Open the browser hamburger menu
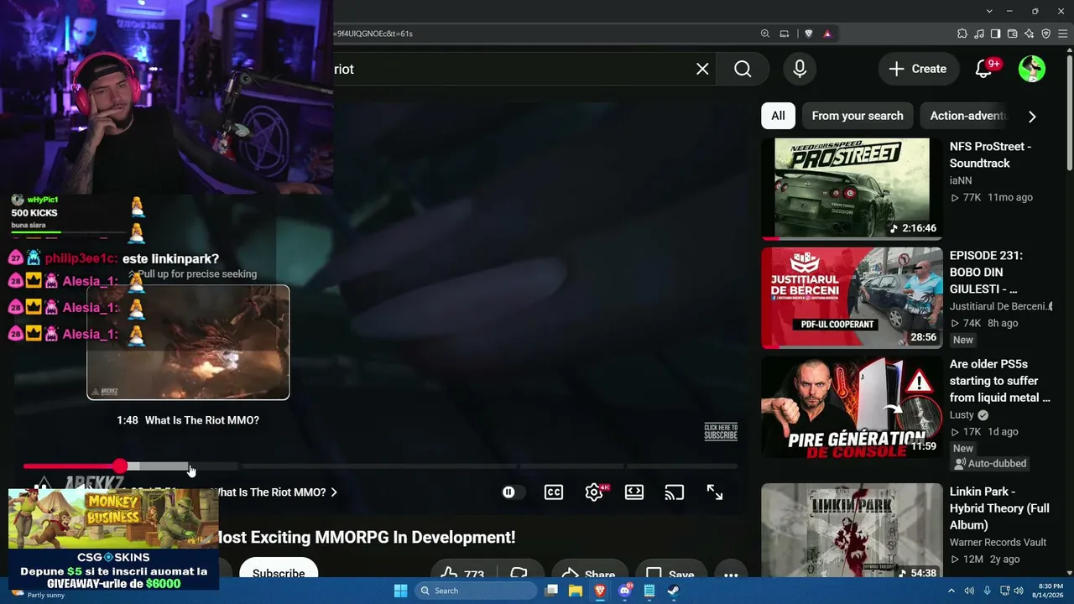The image size is (1074, 604). click(1062, 34)
